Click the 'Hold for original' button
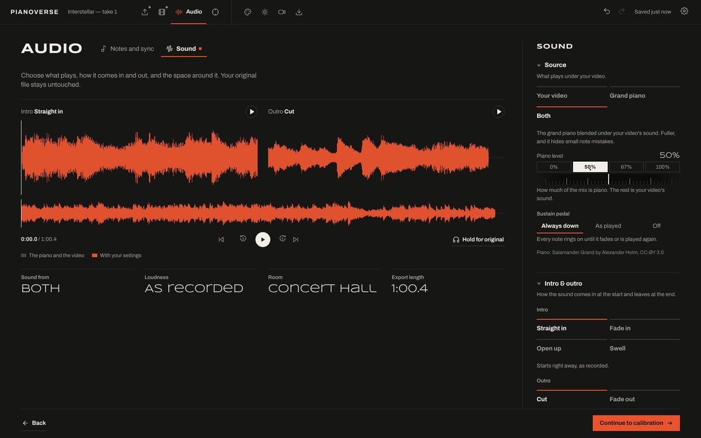Viewport: 701px width, 438px height. tap(478, 239)
